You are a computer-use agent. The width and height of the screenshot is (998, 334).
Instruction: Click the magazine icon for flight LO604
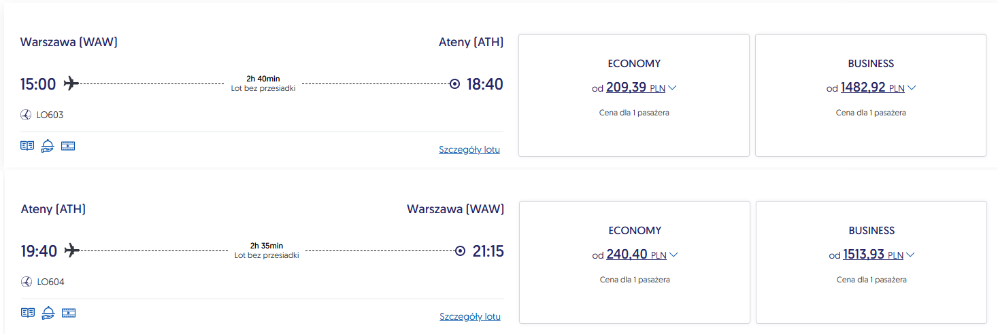(28, 313)
